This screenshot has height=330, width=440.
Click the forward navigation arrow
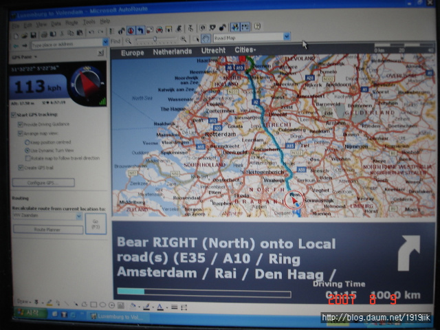(x=25, y=45)
